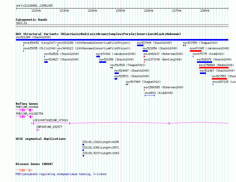
Task: Click the 22500k ruler position label
Action: tap(121, 11)
